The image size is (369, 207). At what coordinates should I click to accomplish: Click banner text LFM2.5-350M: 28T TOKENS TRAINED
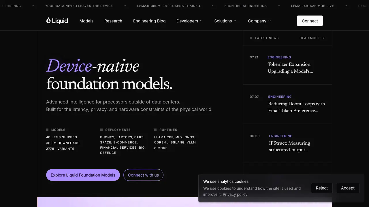[x=169, y=6]
